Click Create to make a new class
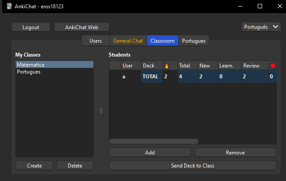The width and height of the screenshot is (286, 181). pyautogui.click(x=34, y=165)
